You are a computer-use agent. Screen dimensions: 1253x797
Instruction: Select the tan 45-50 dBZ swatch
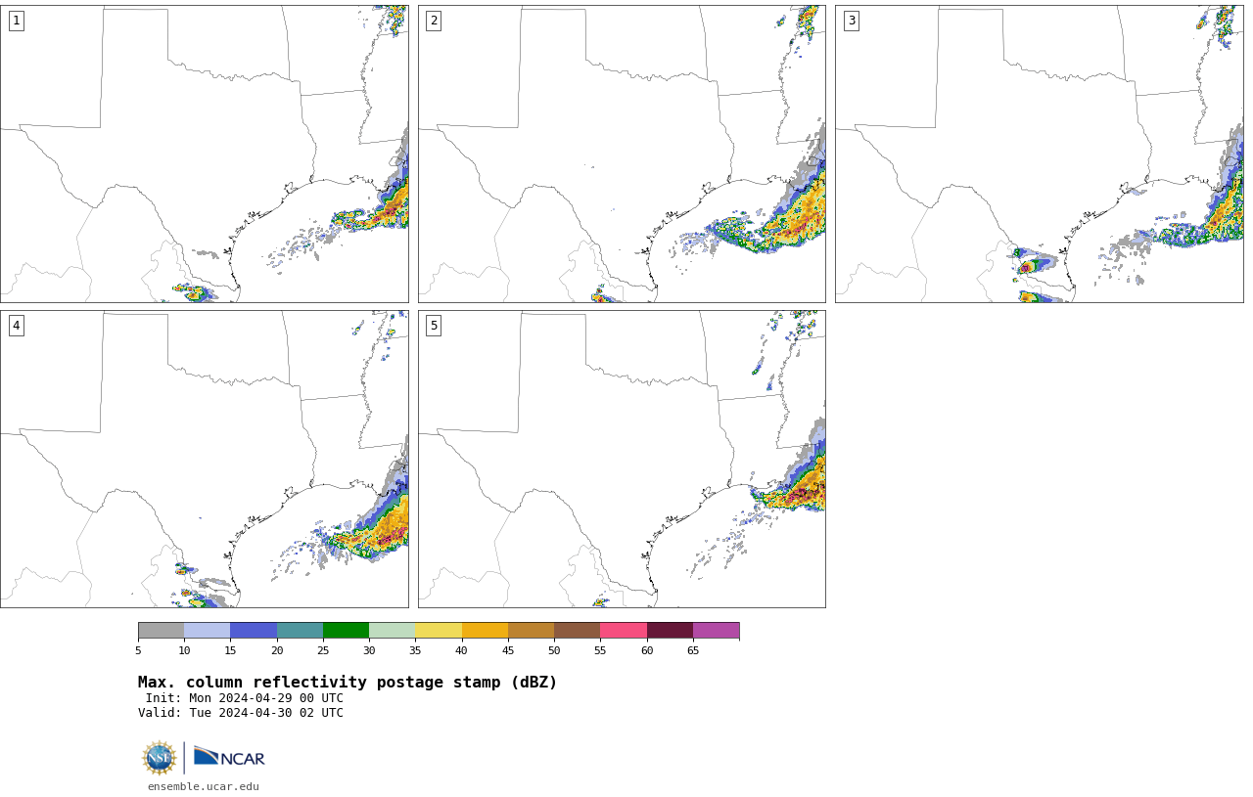(x=531, y=630)
